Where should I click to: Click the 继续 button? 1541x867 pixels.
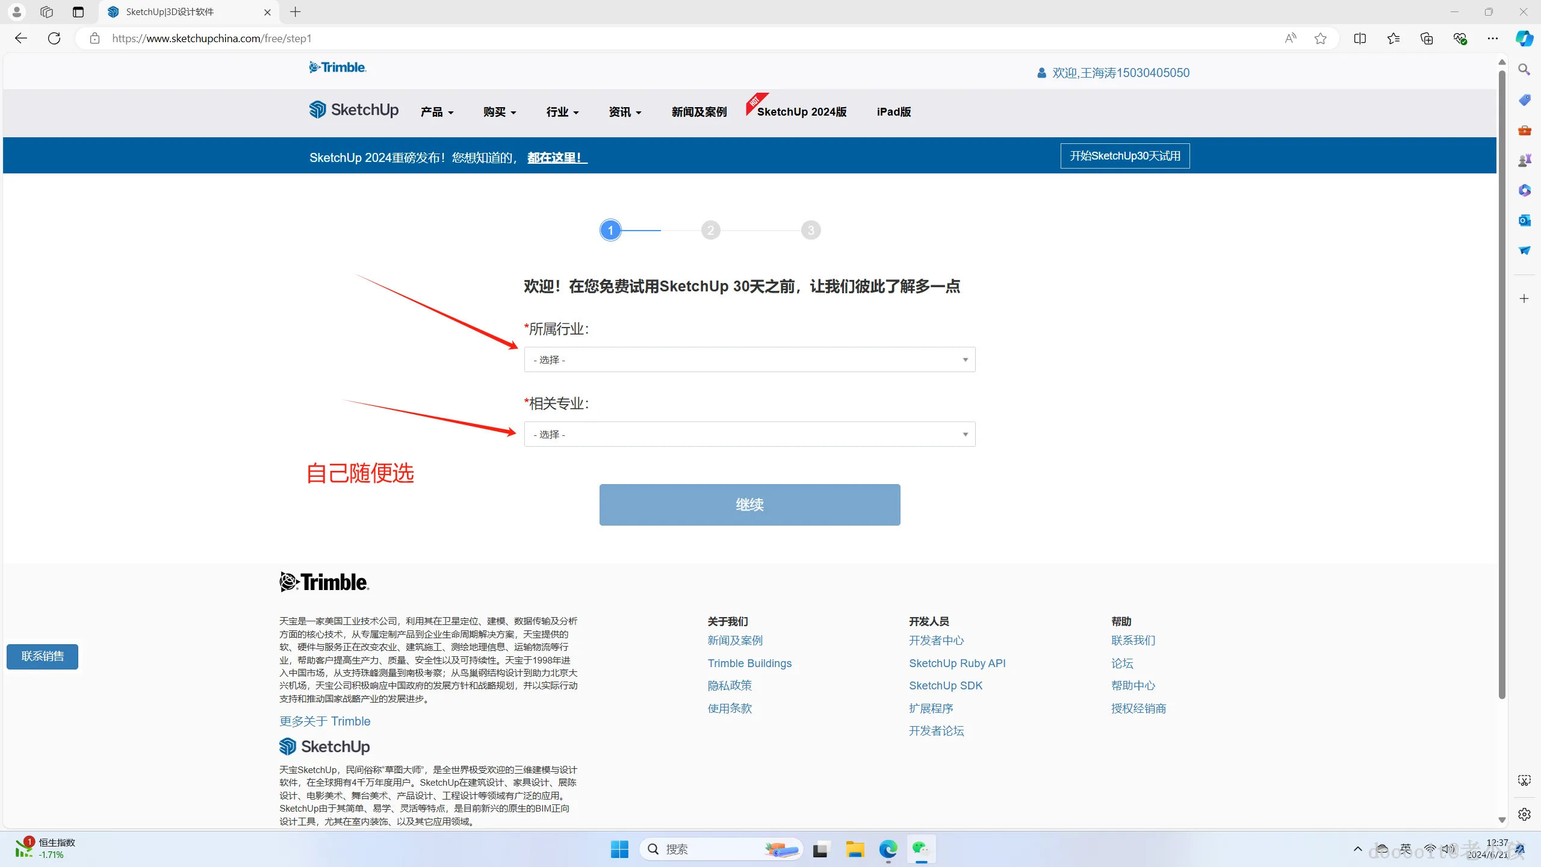(749, 505)
